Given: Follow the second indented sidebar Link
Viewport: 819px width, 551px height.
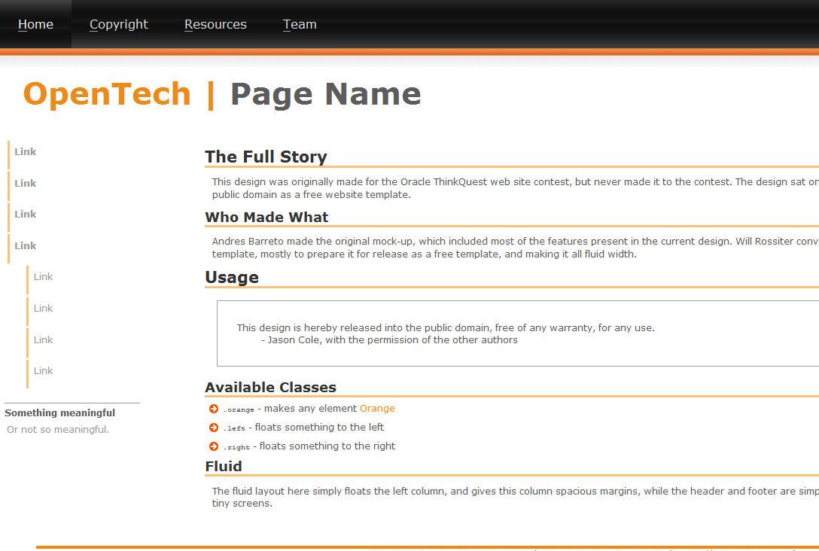Looking at the screenshot, I should (x=44, y=308).
